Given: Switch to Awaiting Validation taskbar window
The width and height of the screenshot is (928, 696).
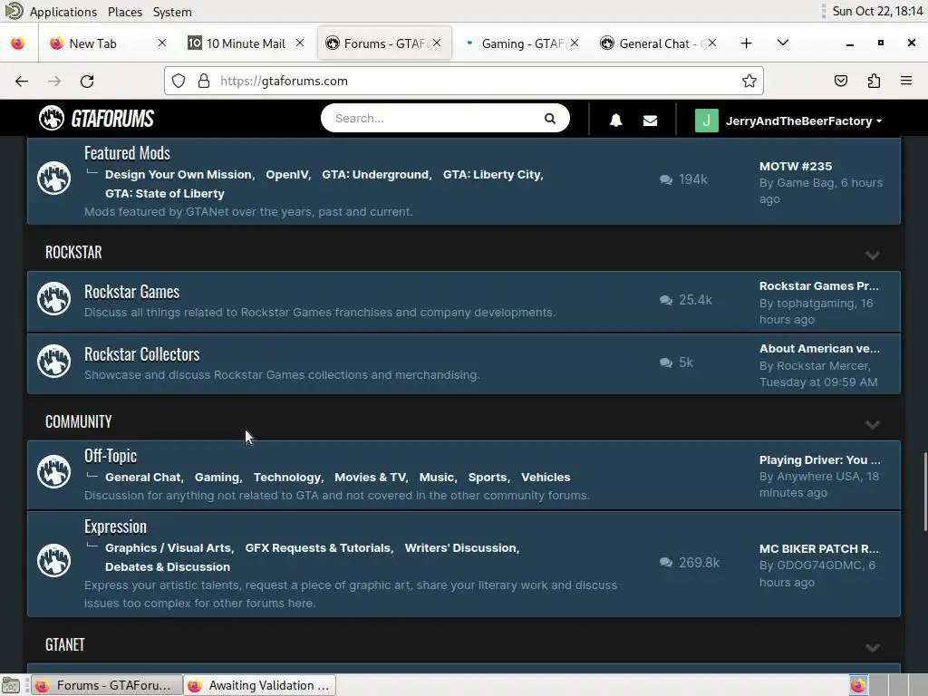Looking at the screenshot, I should (260, 685).
